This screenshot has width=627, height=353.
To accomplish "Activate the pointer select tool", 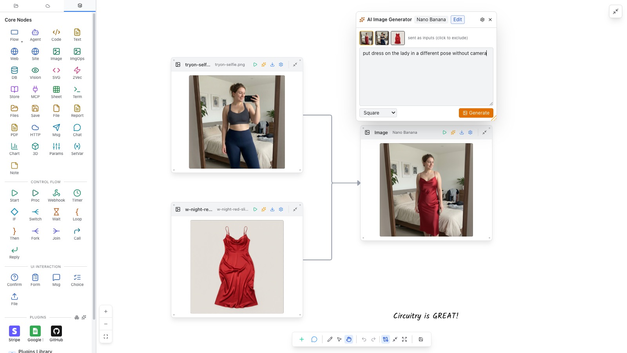I will click(x=339, y=339).
